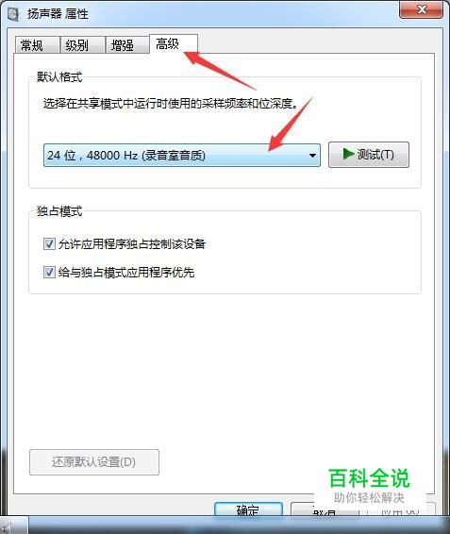
Task: Click the partially hidden 取消 button
Action: click(x=325, y=509)
